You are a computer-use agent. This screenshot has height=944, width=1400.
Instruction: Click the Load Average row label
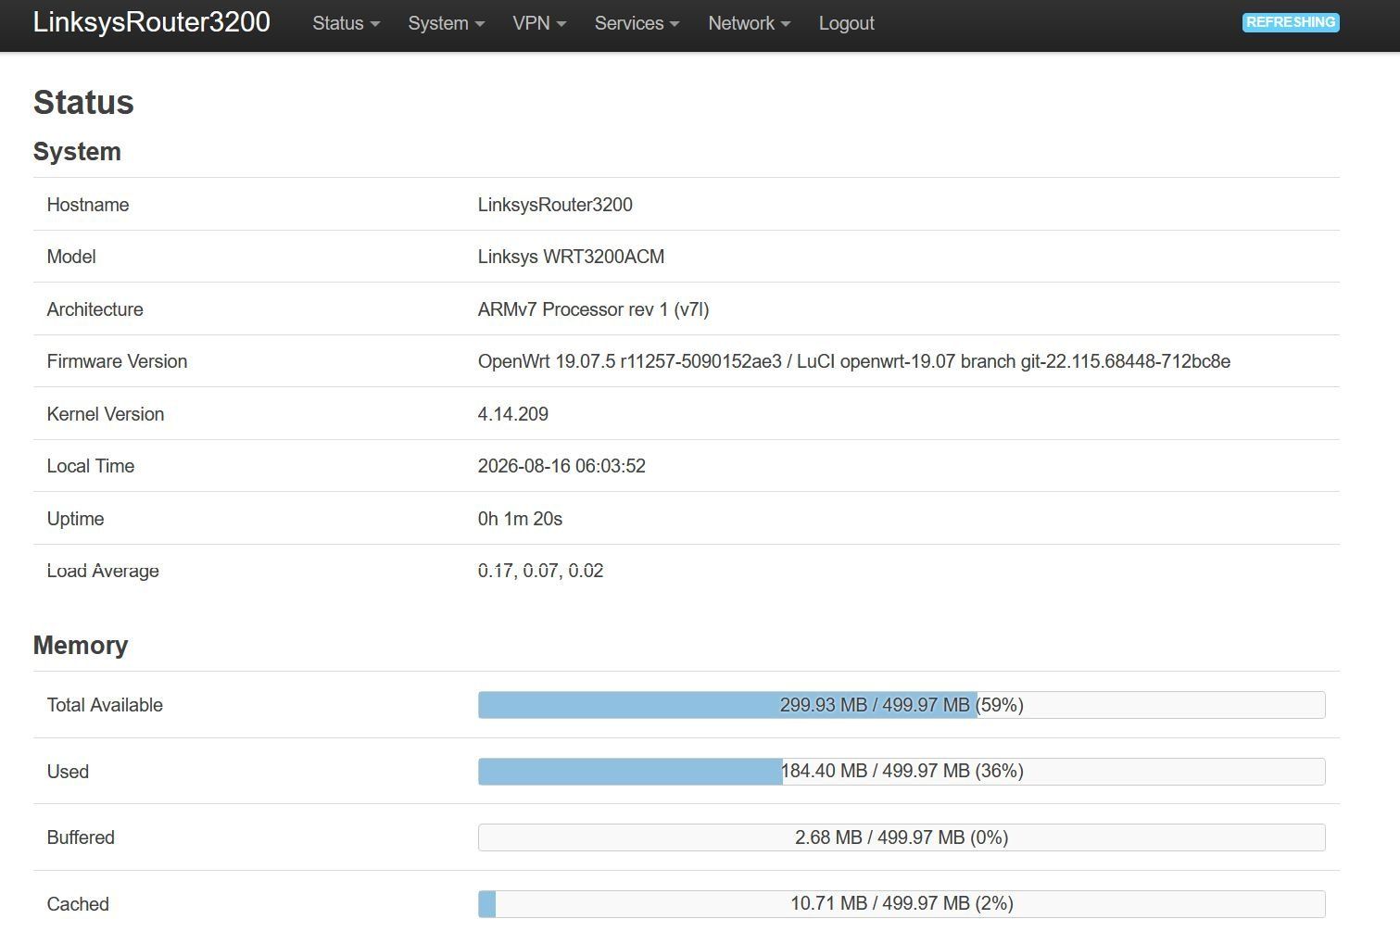point(103,571)
